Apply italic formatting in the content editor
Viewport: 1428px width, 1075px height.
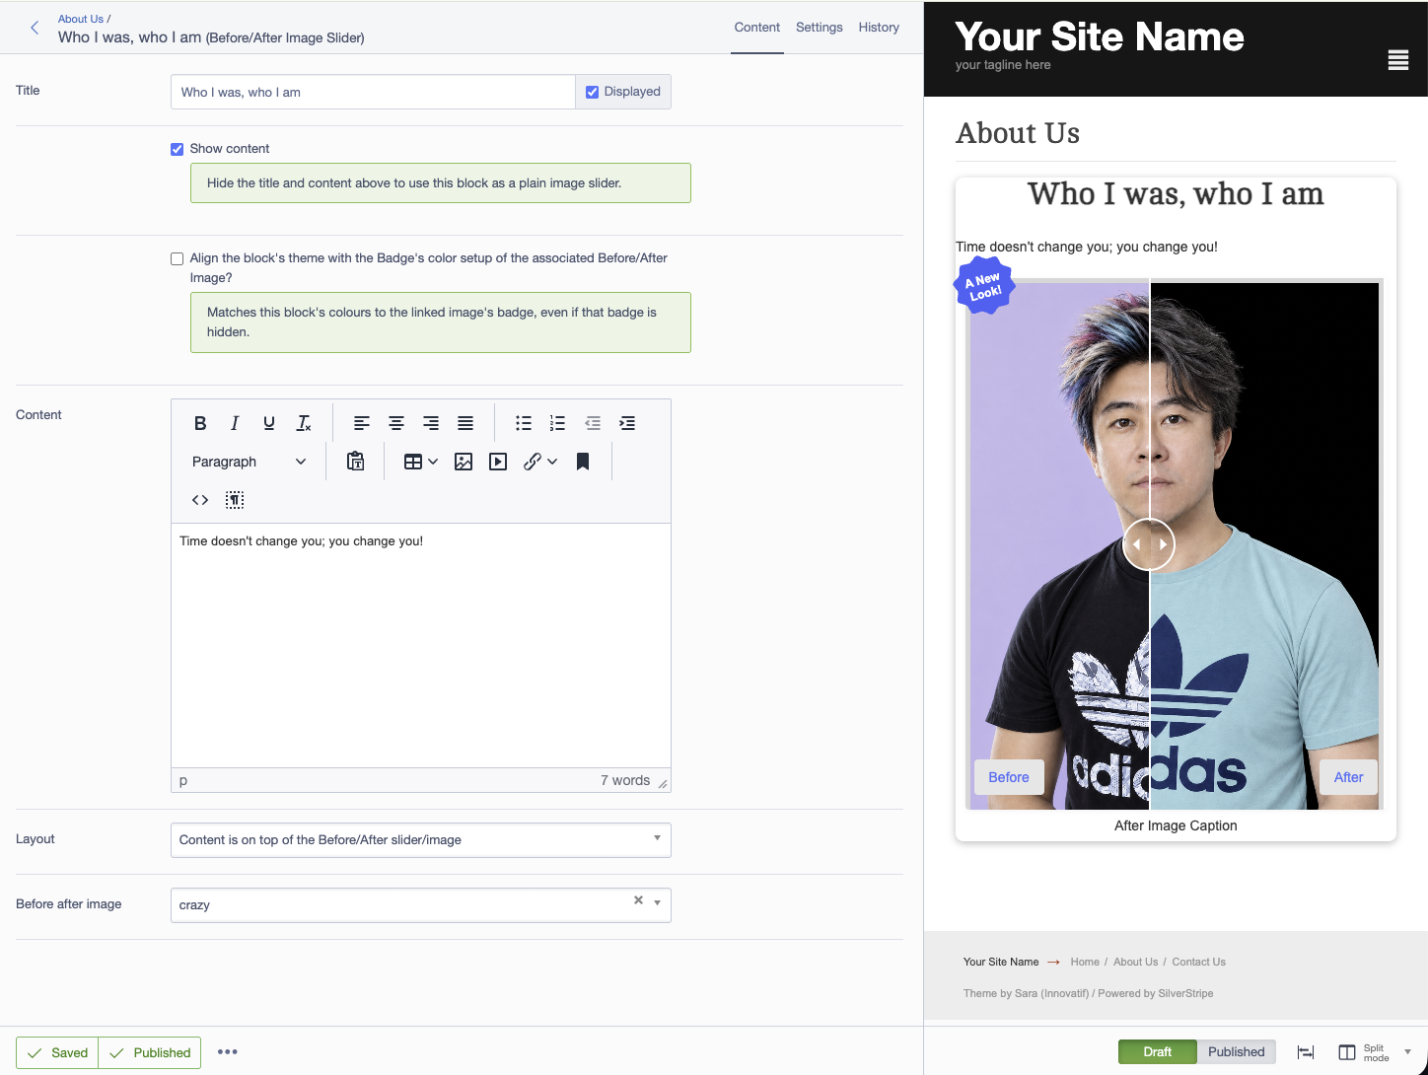point(235,423)
